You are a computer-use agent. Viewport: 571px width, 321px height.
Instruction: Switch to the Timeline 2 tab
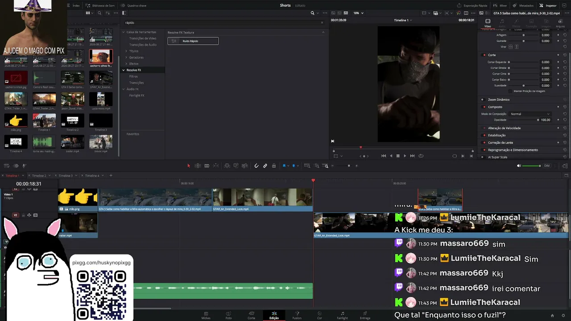point(39,176)
